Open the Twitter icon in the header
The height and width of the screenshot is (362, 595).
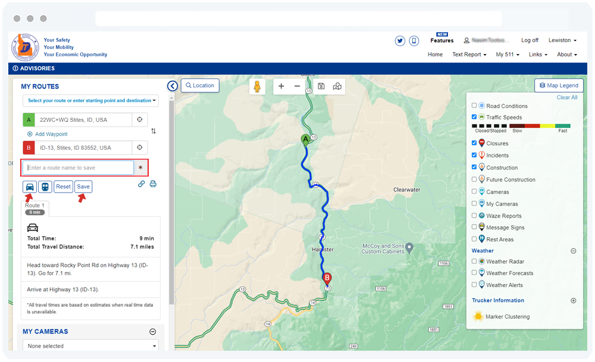point(400,41)
